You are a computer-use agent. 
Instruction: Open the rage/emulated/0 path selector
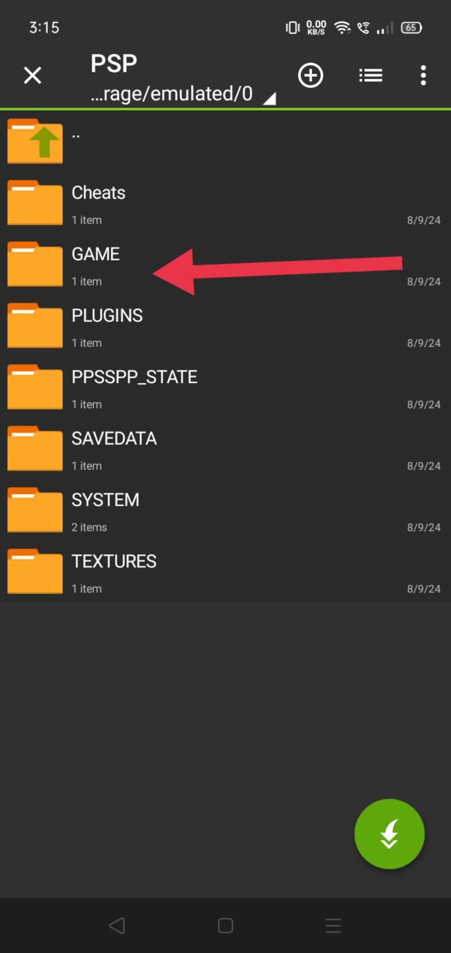[x=171, y=93]
